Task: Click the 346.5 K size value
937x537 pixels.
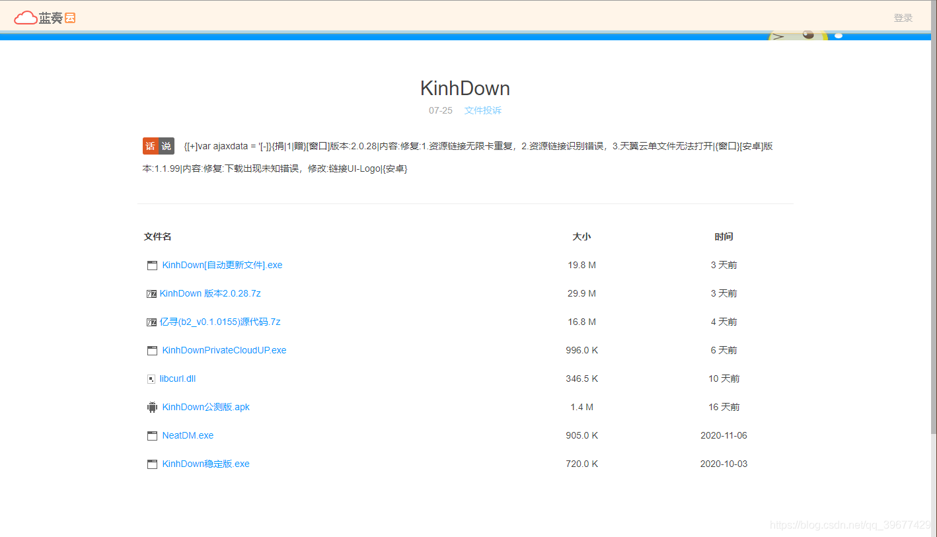Action: [x=581, y=378]
